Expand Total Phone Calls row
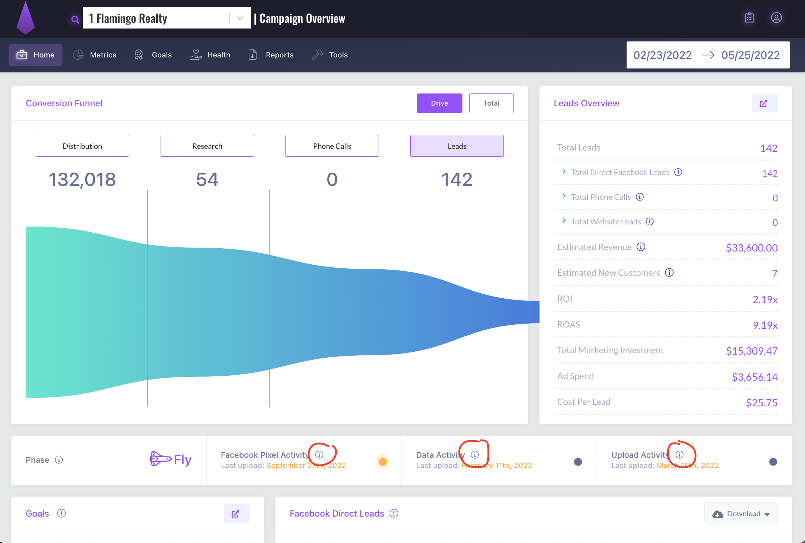The image size is (805, 543). [x=564, y=196]
